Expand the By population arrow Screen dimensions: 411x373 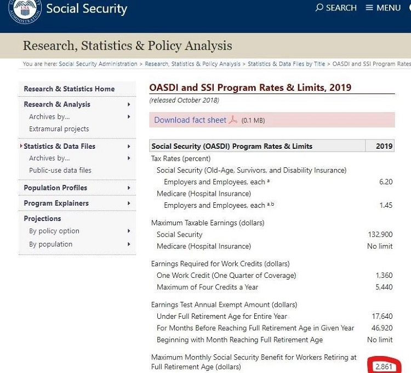[129, 244]
